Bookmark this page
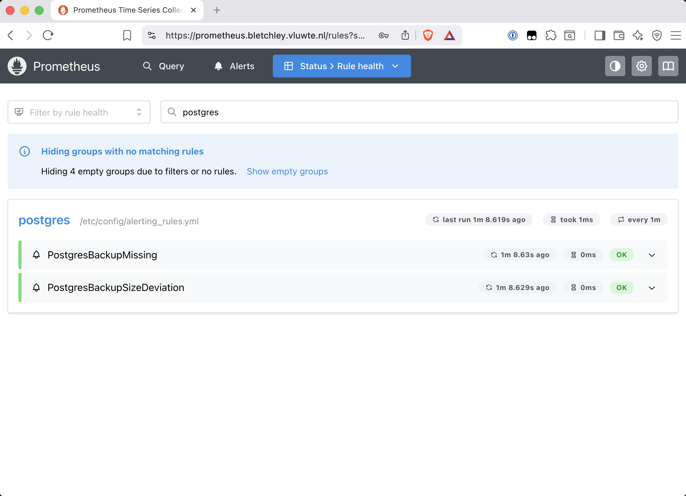This screenshot has height=496, width=686. 127,35
